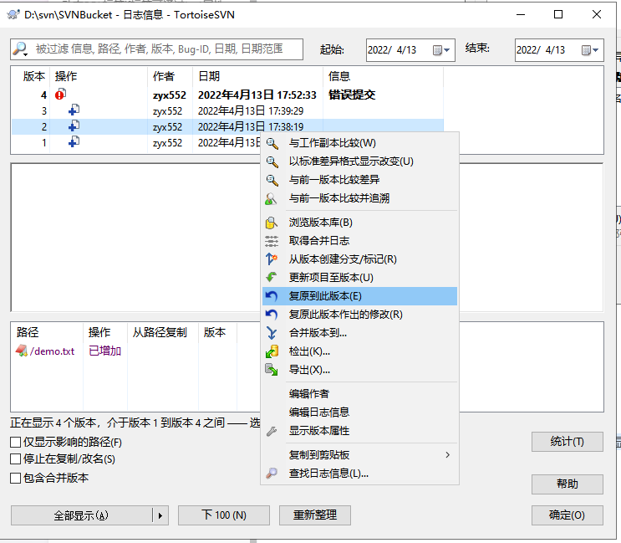Open the 起始 date picker dropdown
Screen dimensions: 621x543
[x=442, y=50]
